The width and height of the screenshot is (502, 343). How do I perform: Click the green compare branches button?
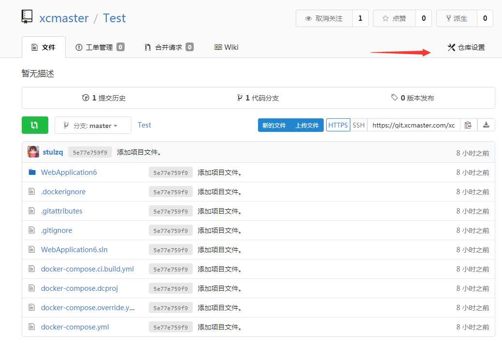(x=35, y=125)
